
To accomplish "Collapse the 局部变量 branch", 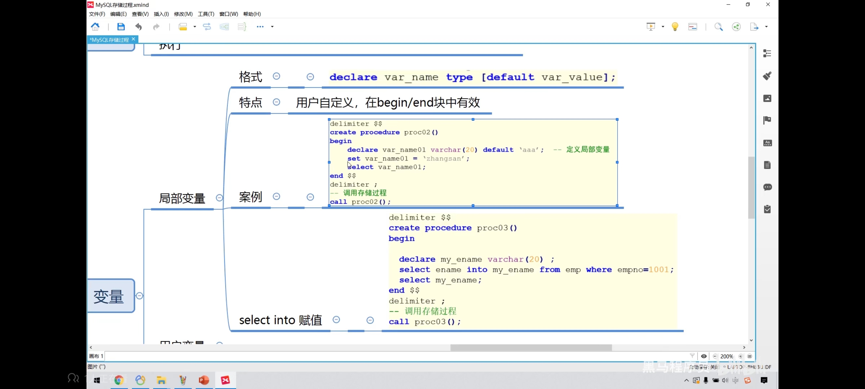I will pyautogui.click(x=219, y=198).
